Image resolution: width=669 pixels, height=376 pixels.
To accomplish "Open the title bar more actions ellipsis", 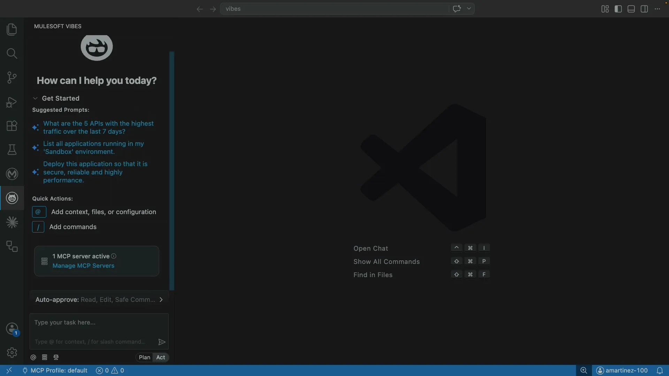I will tap(657, 9).
